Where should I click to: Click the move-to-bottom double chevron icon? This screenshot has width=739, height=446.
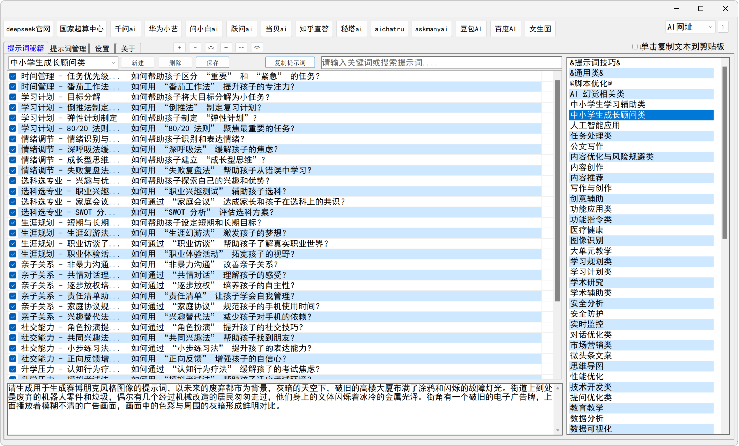(x=257, y=48)
